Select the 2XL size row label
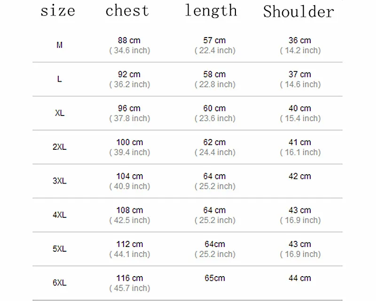Viewport: 376px width, 301px height. (59, 147)
